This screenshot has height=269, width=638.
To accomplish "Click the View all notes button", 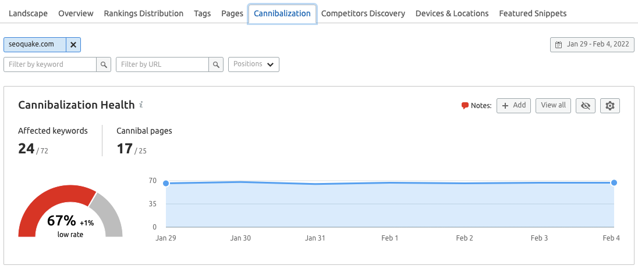I will point(553,105).
